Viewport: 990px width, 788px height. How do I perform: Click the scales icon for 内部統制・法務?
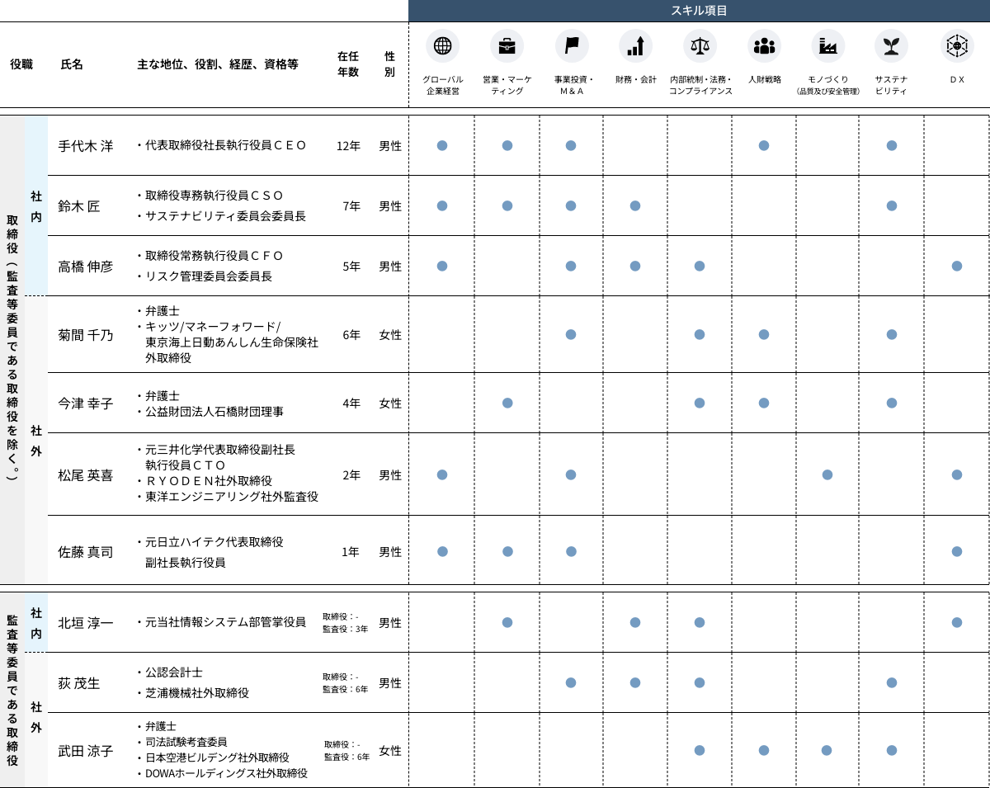700,46
